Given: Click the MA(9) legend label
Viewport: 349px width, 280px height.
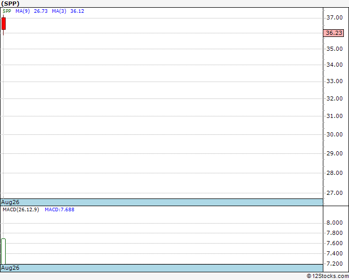Looking at the screenshot, I should (23, 11).
